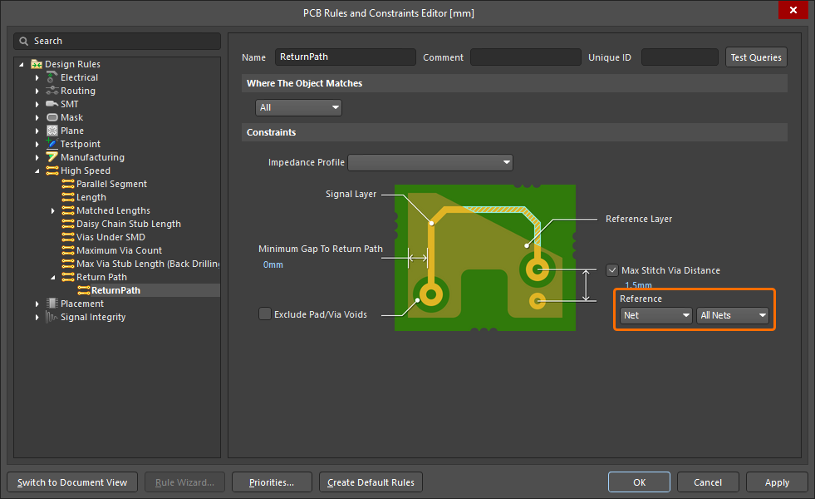Click the Comment input field
Screen dimensions: 815x499
[526, 57]
